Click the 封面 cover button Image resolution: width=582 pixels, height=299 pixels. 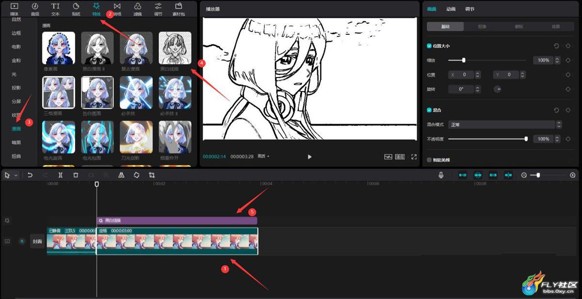coord(37,241)
